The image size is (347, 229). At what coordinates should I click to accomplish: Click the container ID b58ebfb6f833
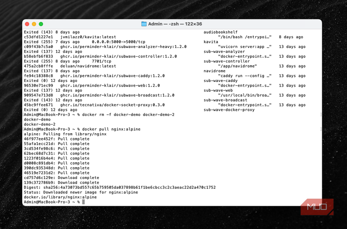(x=39, y=56)
